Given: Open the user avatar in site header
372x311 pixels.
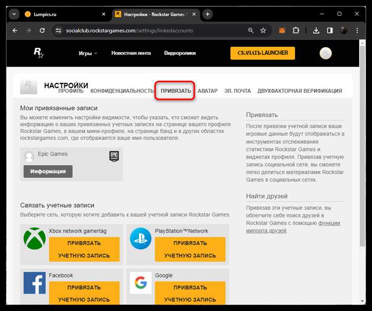Looking at the screenshot, I should pyautogui.click(x=325, y=53).
